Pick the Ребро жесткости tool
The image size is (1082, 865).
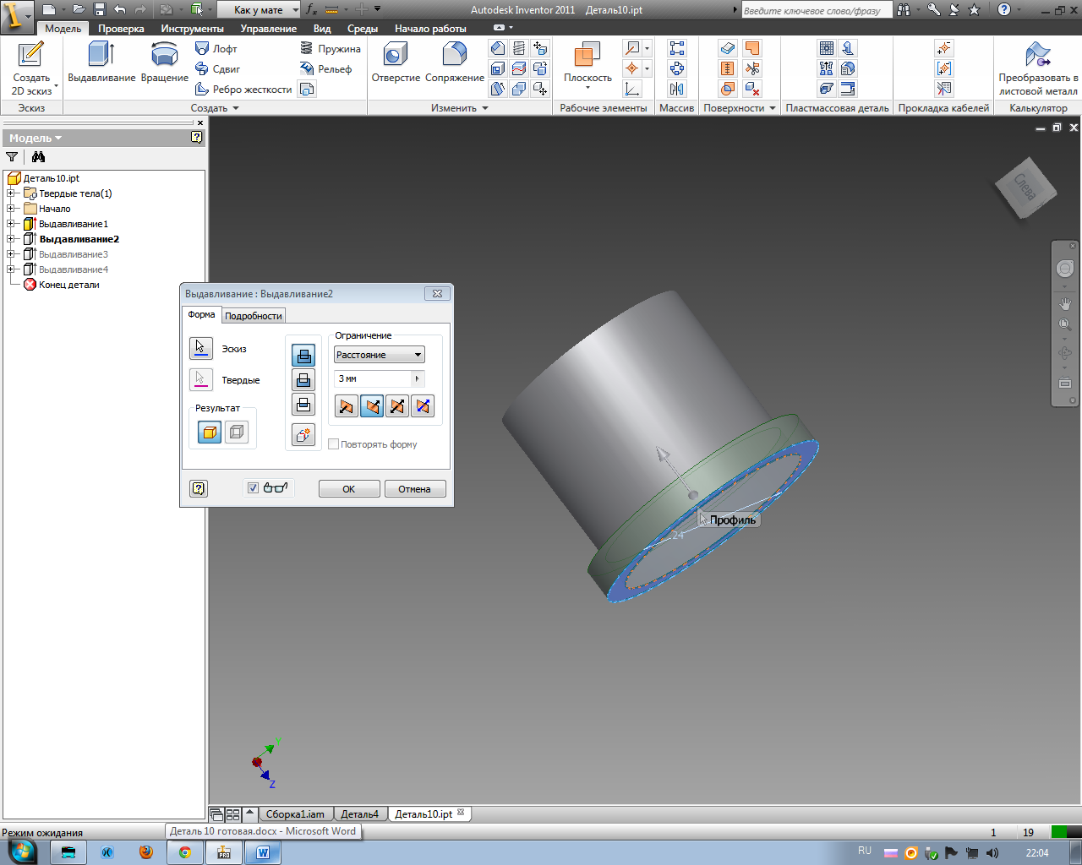[243, 90]
